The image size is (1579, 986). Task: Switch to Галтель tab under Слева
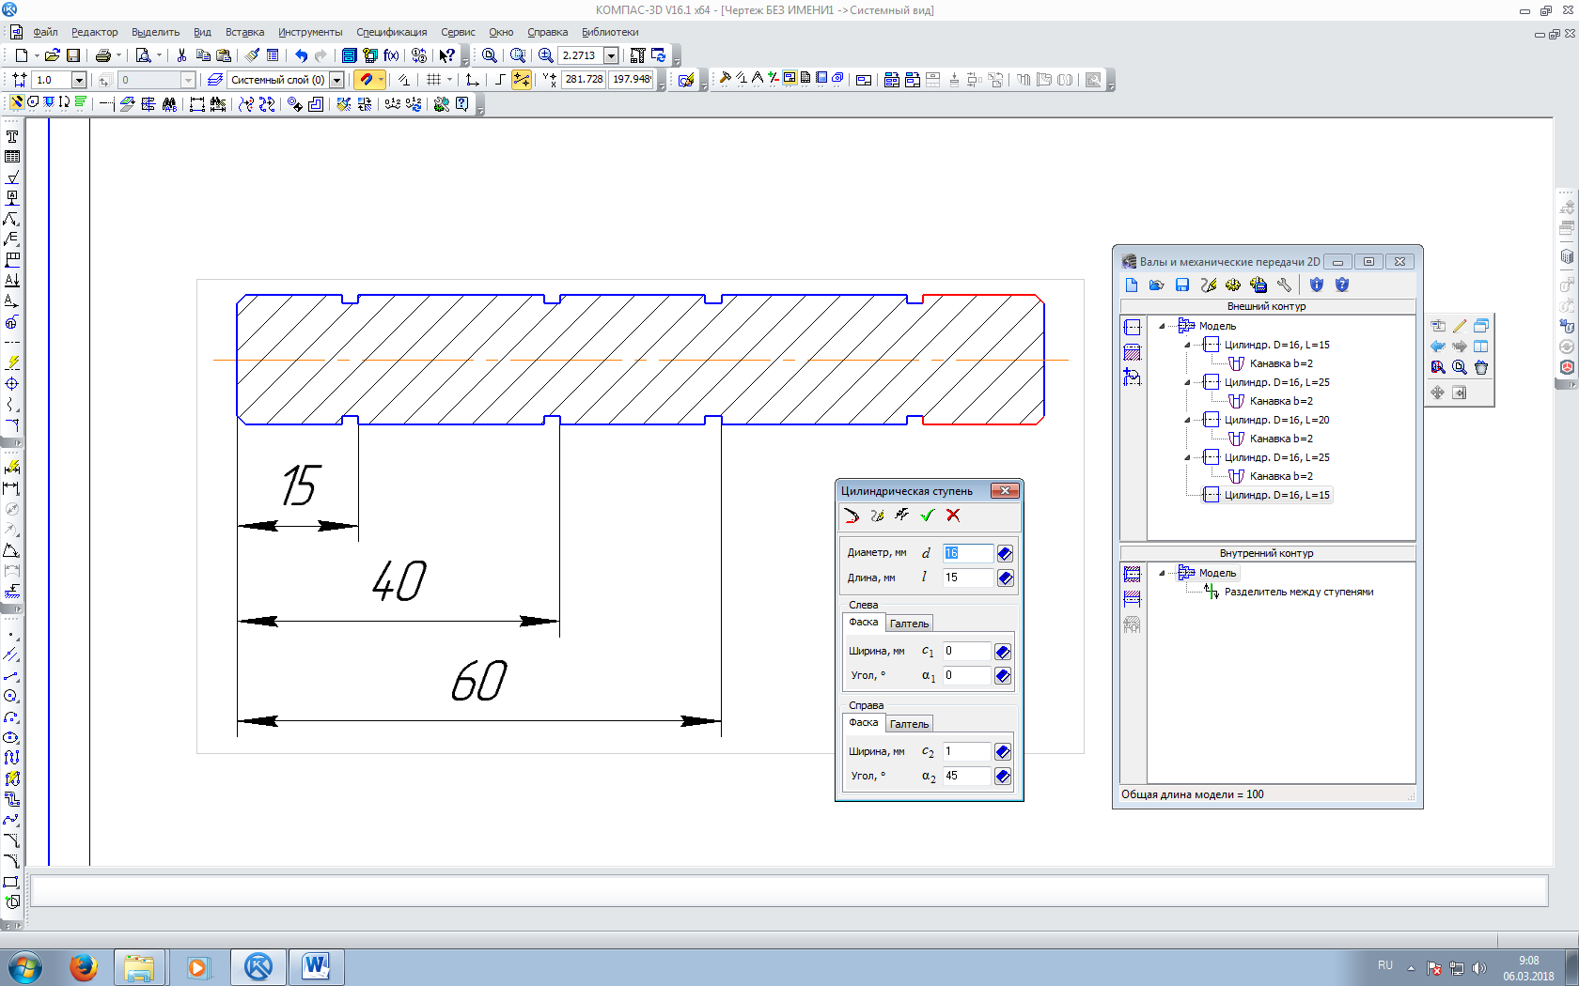pyautogui.click(x=909, y=624)
